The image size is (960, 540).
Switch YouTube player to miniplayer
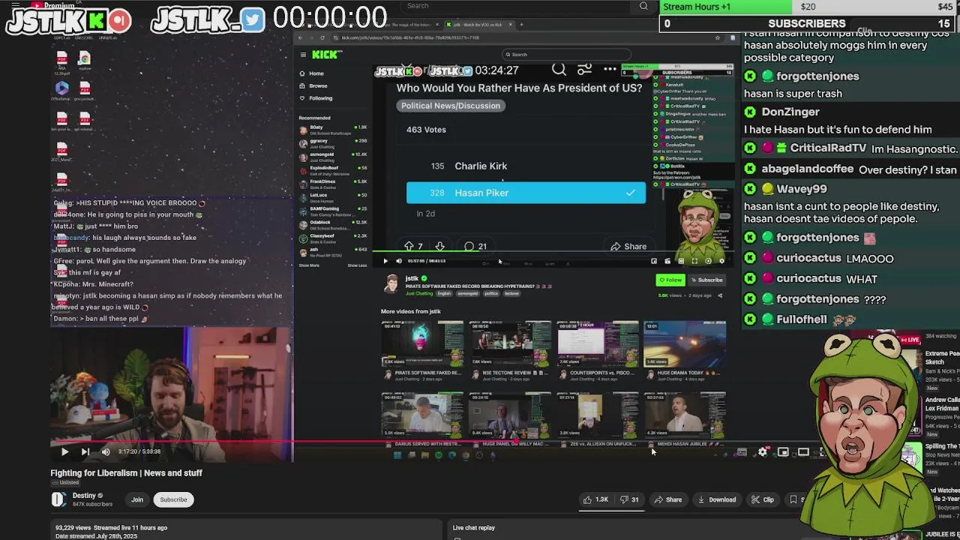783,452
